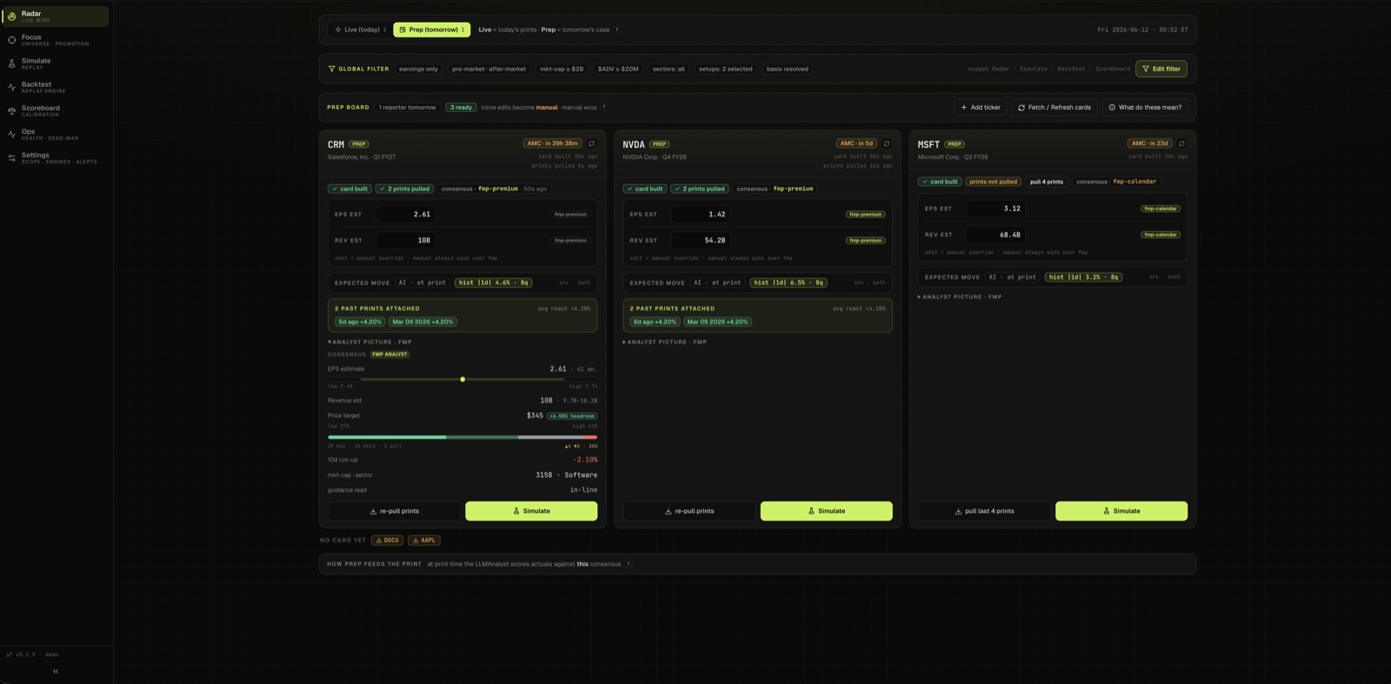This screenshot has height=684, width=1391.
Task: Click CRM buy/hold/sell rating bar
Action: tap(463, 437)
